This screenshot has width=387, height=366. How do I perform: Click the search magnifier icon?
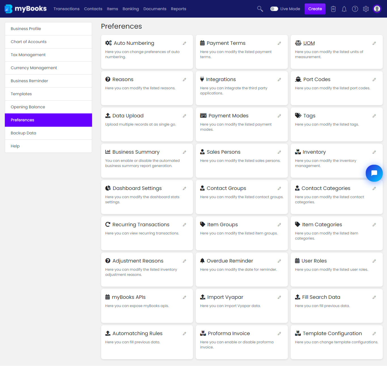[260, 9]
